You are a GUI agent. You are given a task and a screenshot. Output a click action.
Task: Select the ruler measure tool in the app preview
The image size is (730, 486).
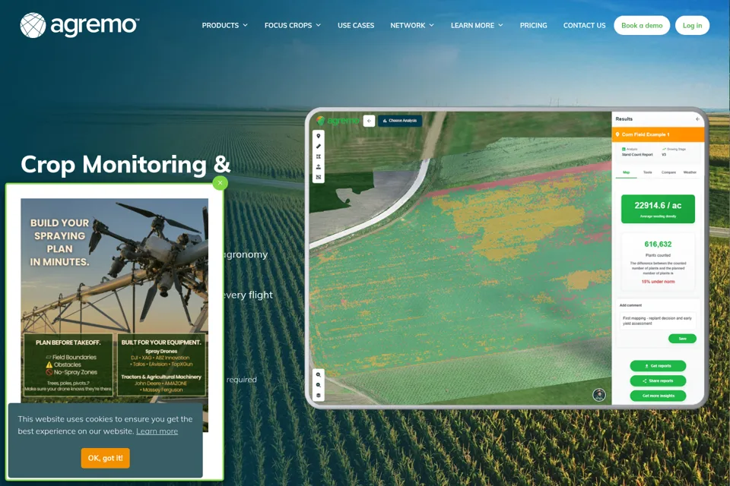pos(319,146)
